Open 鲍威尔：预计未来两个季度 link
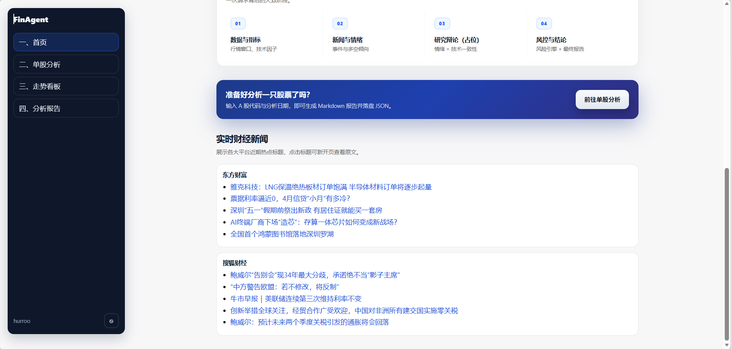 [310, 322]
